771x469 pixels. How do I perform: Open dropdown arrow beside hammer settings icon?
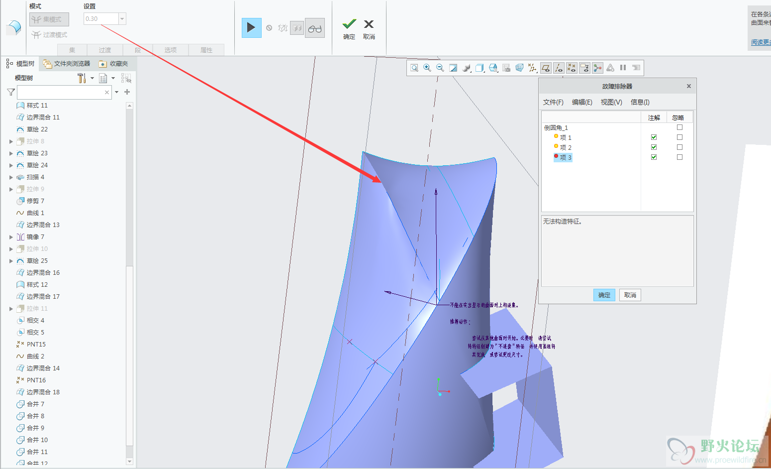(92, 78)
